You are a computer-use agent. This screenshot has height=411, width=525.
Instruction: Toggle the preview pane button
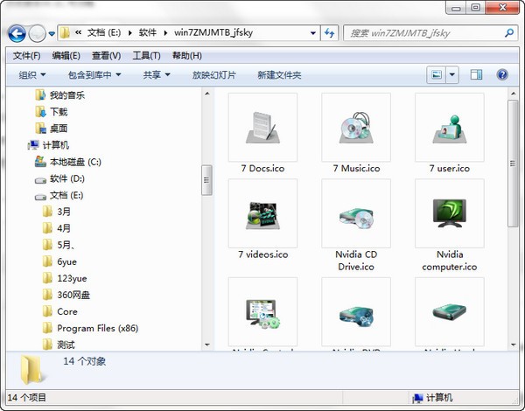click(476, 74)
